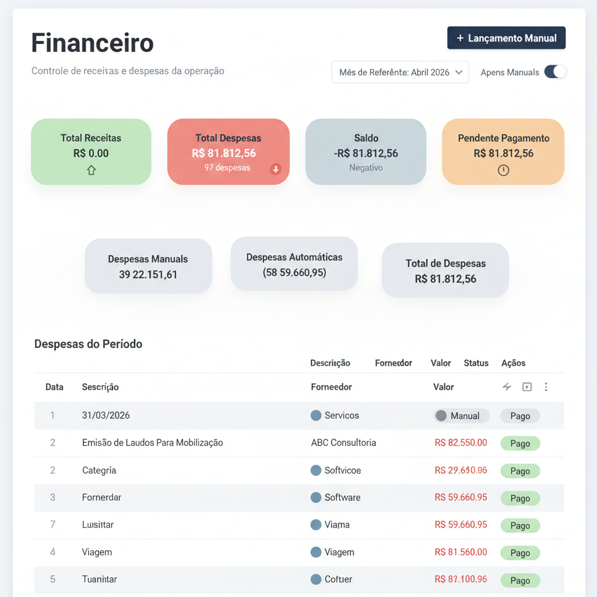Click the blue dot beside Cofuer
This screenshot has height=597, width=597.
pyautogui.click(x=316, y=579)
